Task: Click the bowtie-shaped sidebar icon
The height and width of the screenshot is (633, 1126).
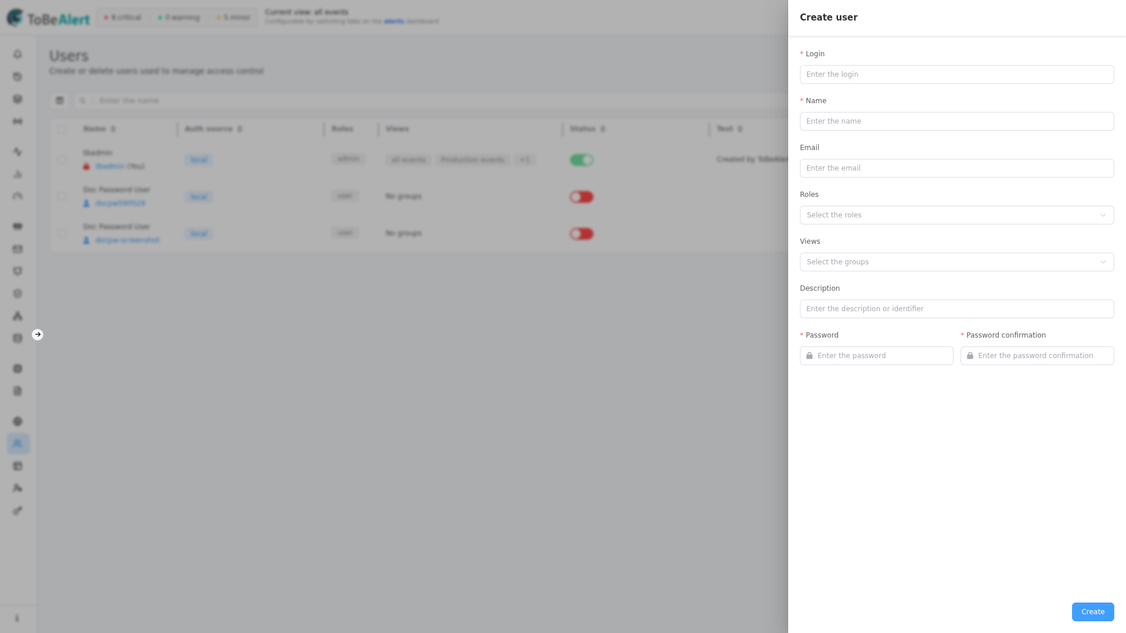Action: pyautogui.click(x=18, y=121)
